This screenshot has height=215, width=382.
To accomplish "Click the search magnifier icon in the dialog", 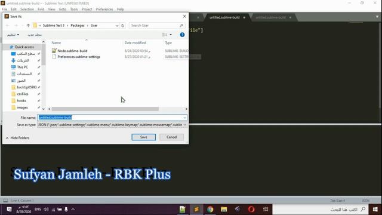I will (181, 25).
